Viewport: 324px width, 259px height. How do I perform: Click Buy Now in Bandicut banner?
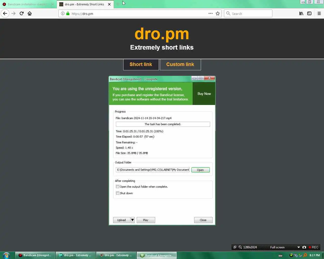pos(204,94)
